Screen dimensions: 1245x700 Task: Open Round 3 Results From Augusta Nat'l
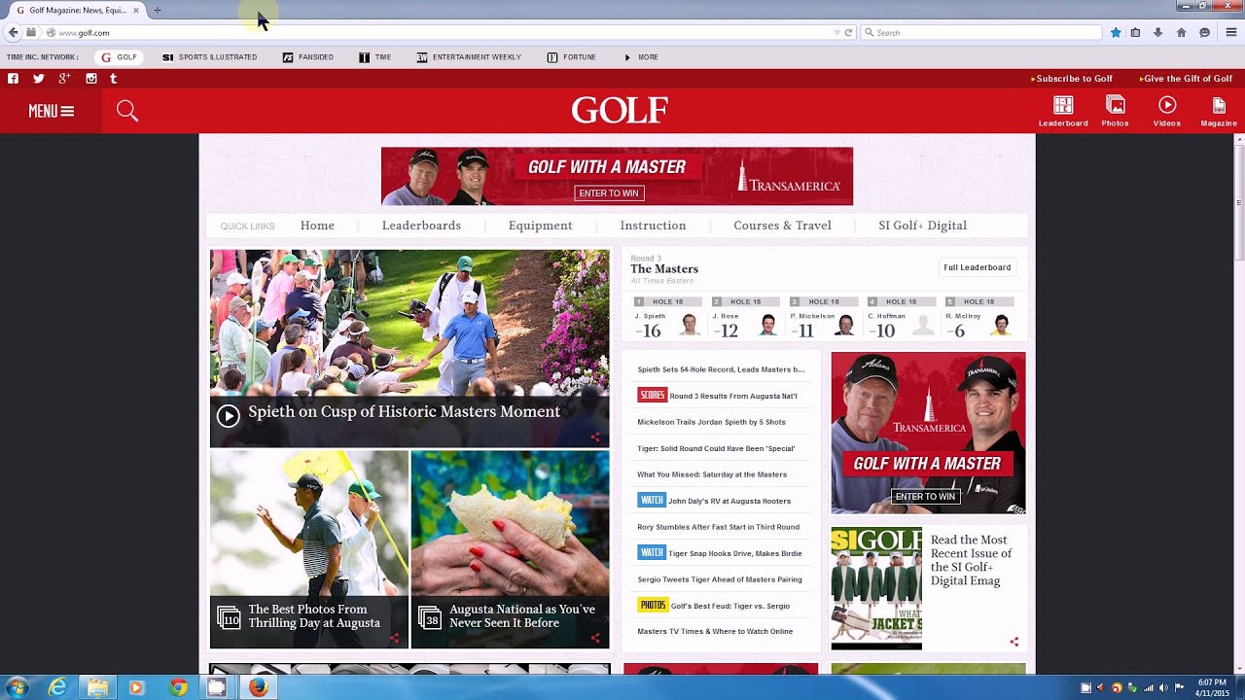tap(732, 396)
